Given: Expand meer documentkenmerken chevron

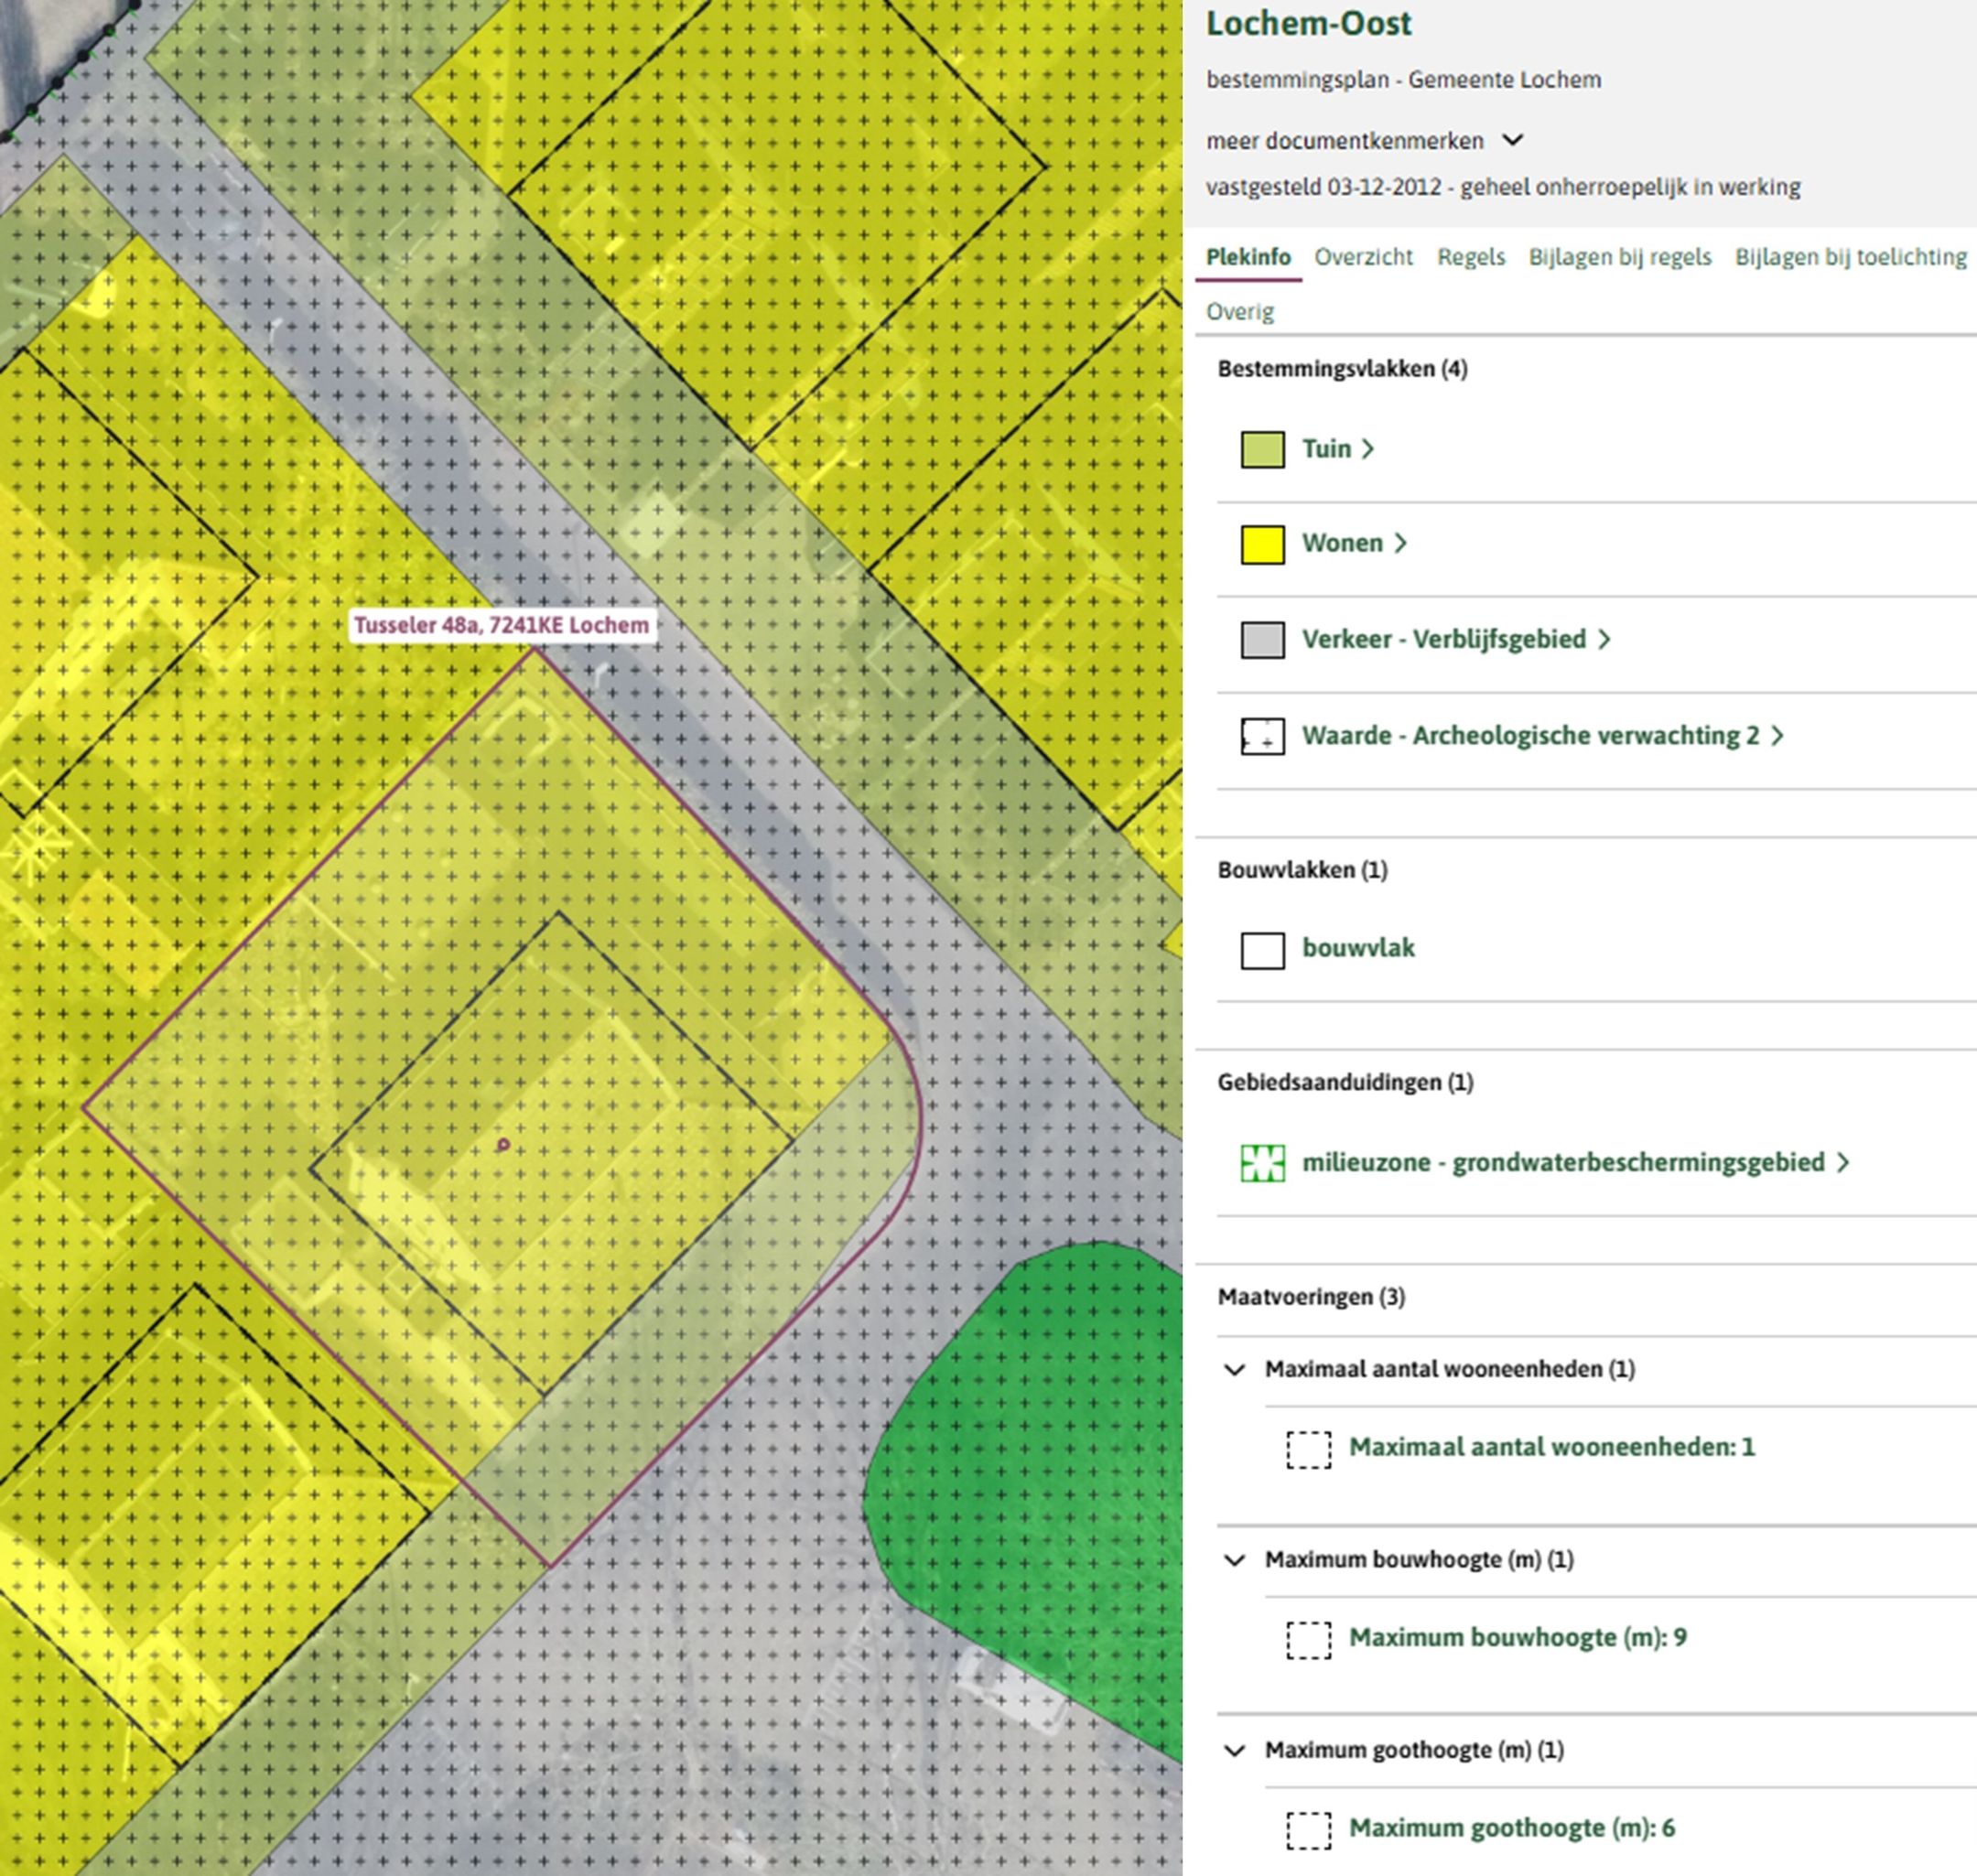Looking at the screenshot, I should [1513, 140].
